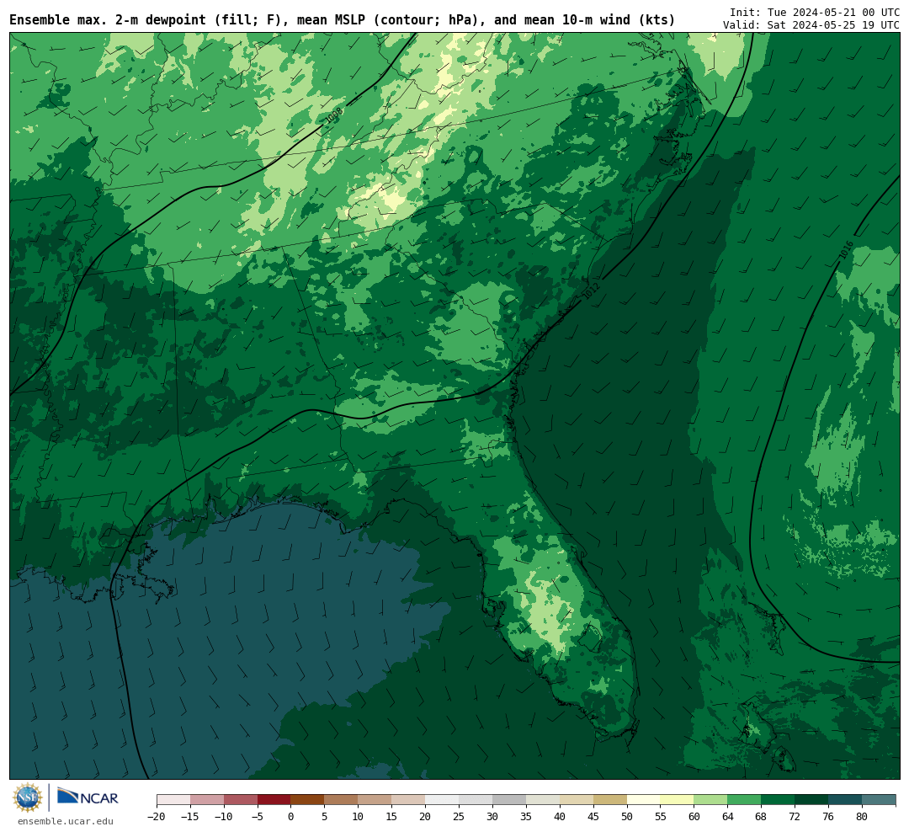Screen dimensions: 909x832
Task: Click the NCAR logo
Action: tap(88, 797)
